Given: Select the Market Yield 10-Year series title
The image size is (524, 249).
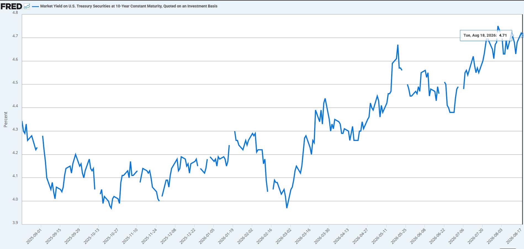Looking at the screenshot, I should pos(129,6).
